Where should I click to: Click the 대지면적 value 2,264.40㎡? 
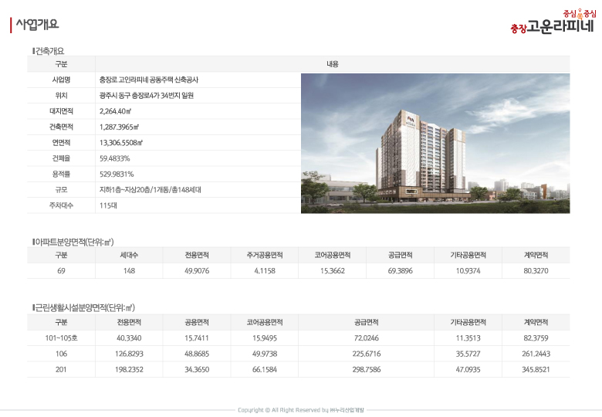[115, 111]
